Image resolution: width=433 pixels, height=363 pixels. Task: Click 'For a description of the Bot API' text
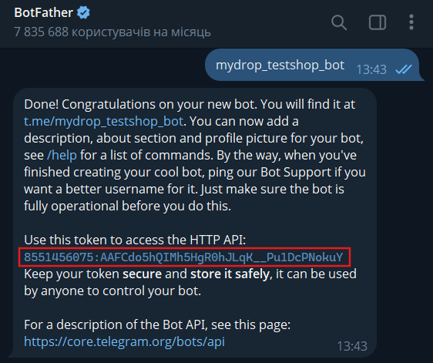point(157,324)
